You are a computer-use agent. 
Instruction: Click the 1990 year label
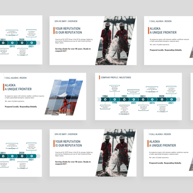pos(115,103)
